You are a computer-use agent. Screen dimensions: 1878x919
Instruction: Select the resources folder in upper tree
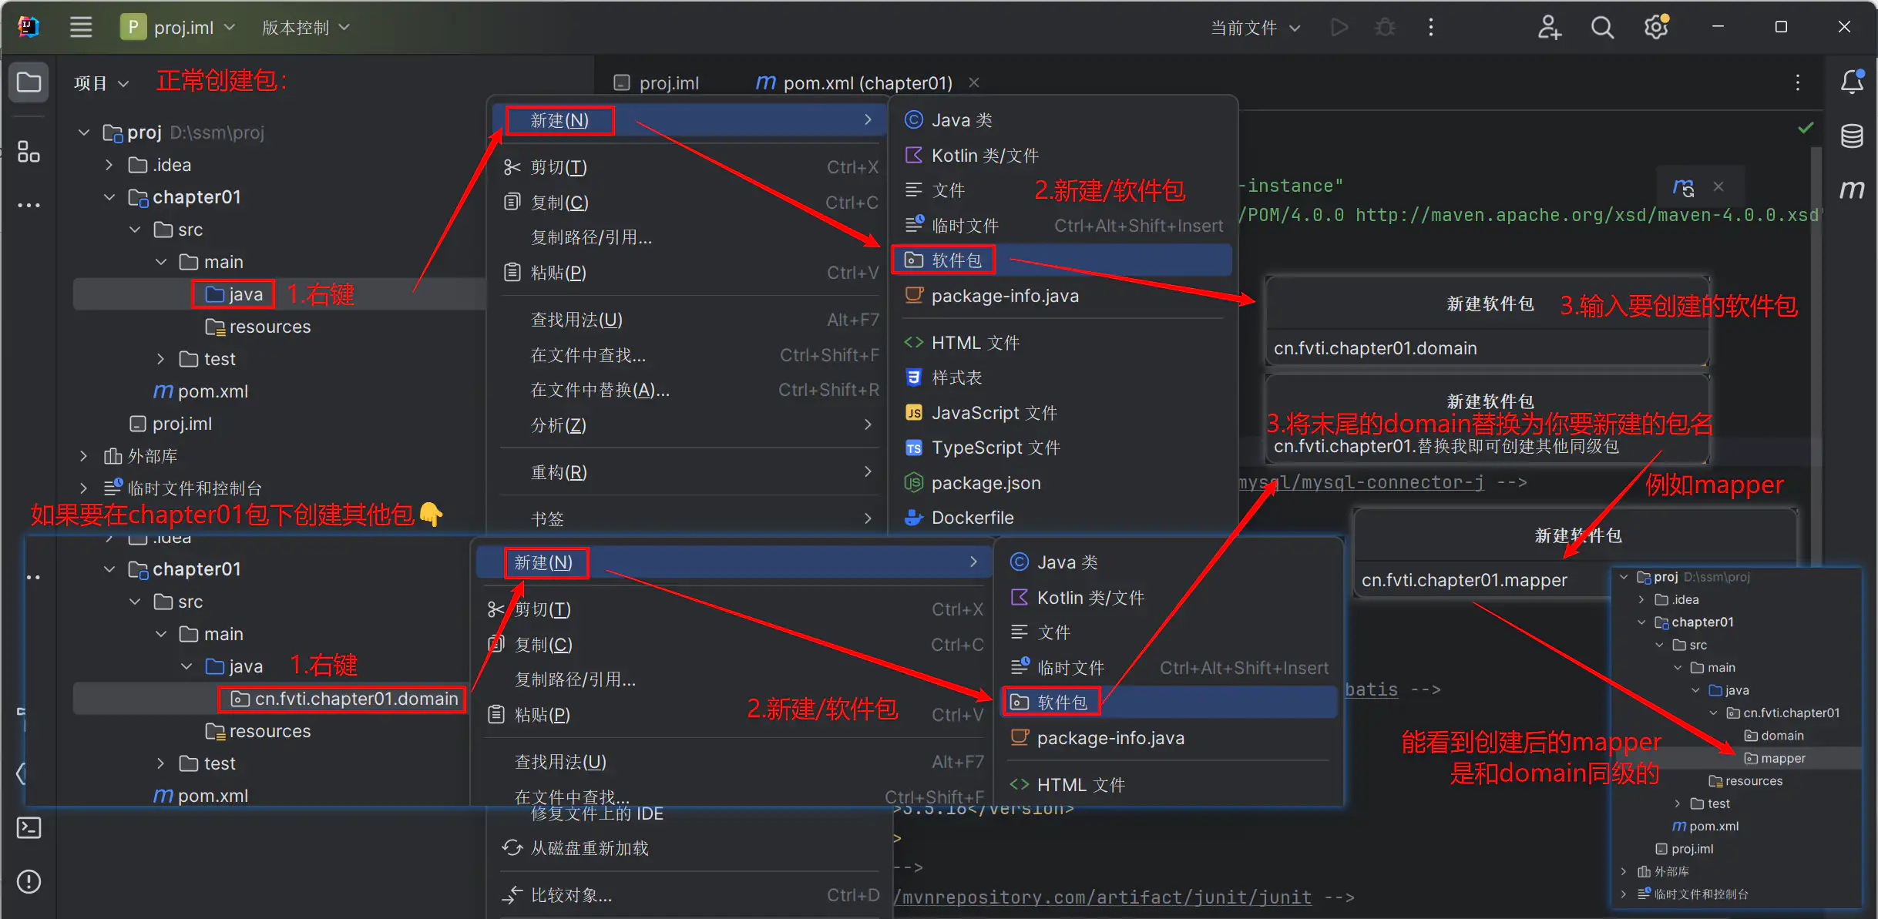[258, 327]
